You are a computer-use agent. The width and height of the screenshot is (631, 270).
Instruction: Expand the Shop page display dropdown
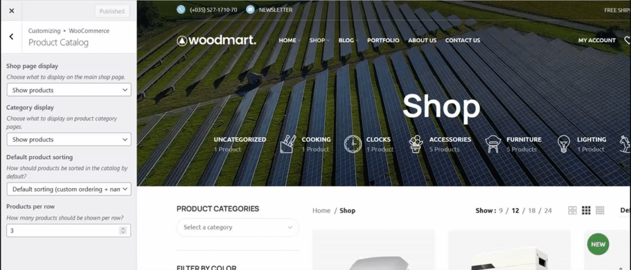[x=69, y=90]
